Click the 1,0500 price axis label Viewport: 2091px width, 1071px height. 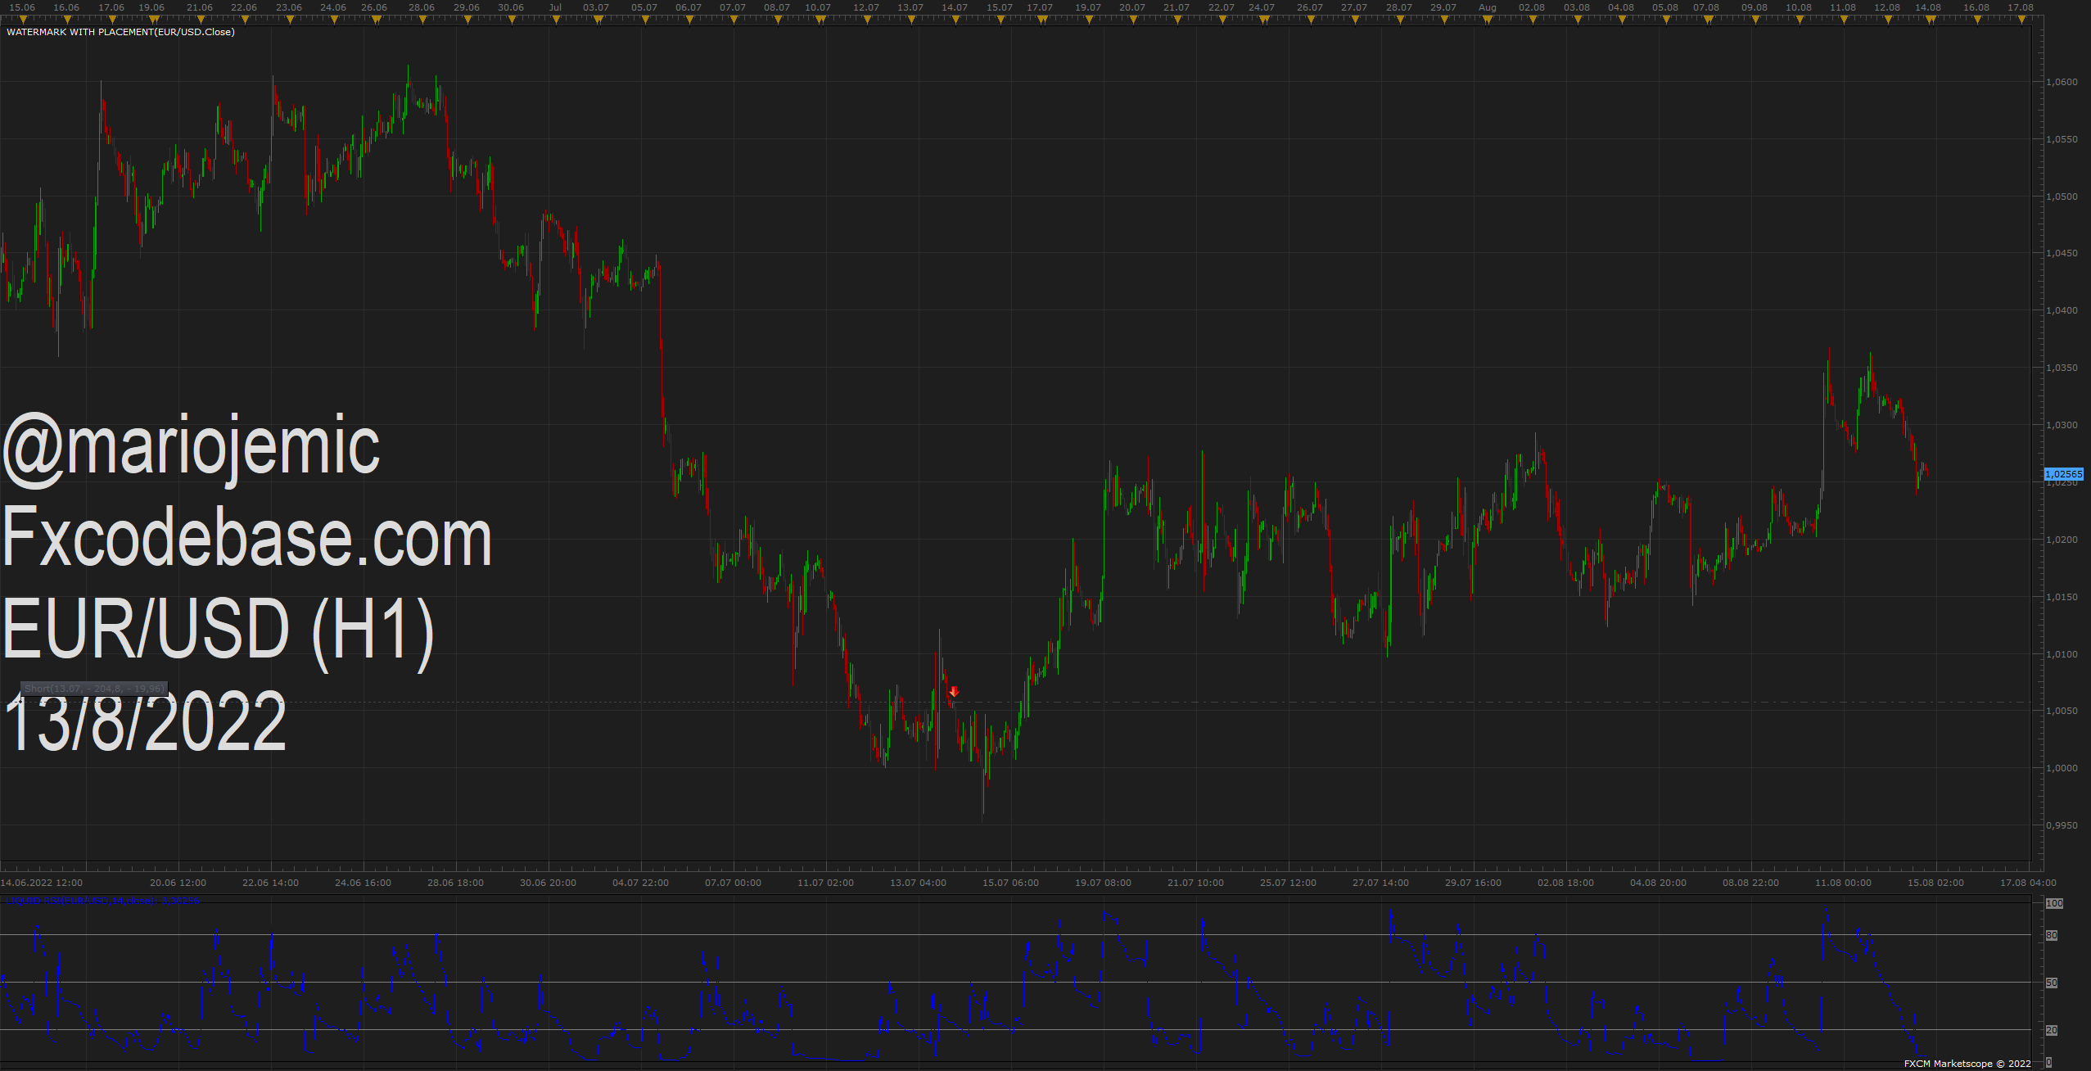tap(2062, 197)
